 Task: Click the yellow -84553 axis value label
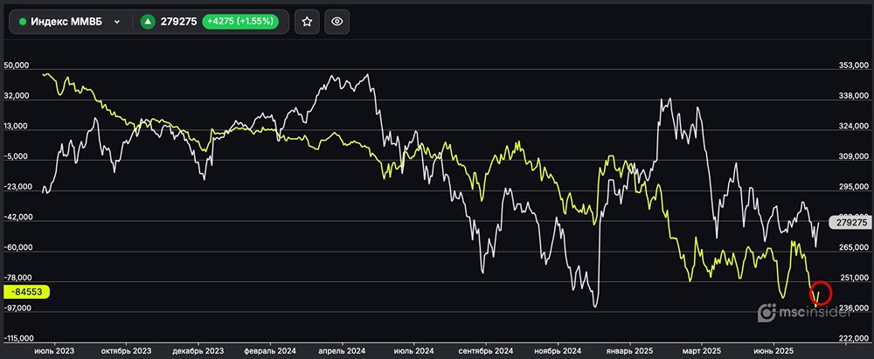tap(27, 292)
